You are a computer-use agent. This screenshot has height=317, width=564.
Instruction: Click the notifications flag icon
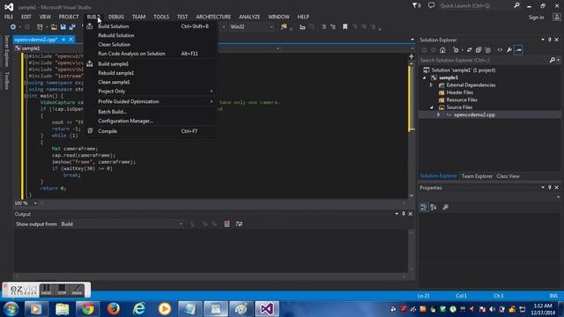pyautogui.click(x=416, y=6)
